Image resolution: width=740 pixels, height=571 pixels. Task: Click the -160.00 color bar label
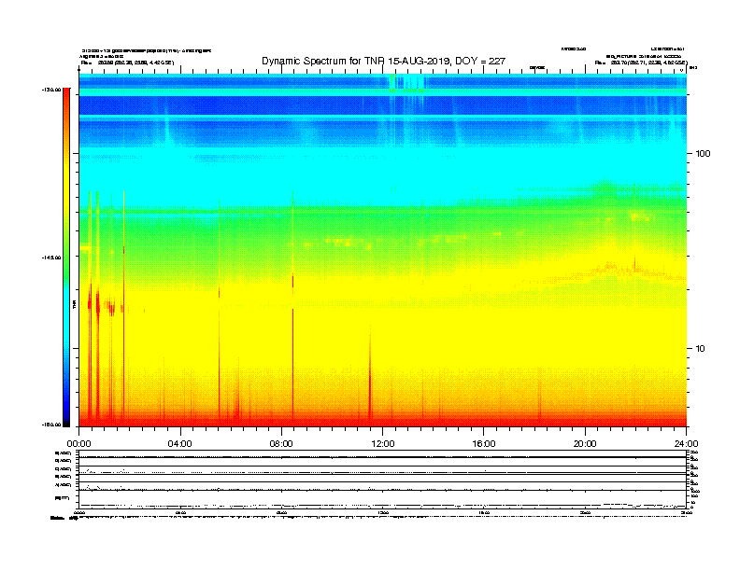pos(51,425)
